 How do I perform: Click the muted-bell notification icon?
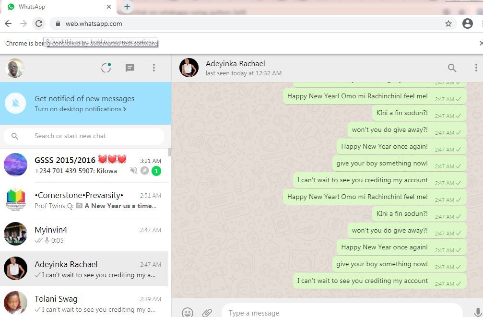pyautogui.click(x=15, y=103)
